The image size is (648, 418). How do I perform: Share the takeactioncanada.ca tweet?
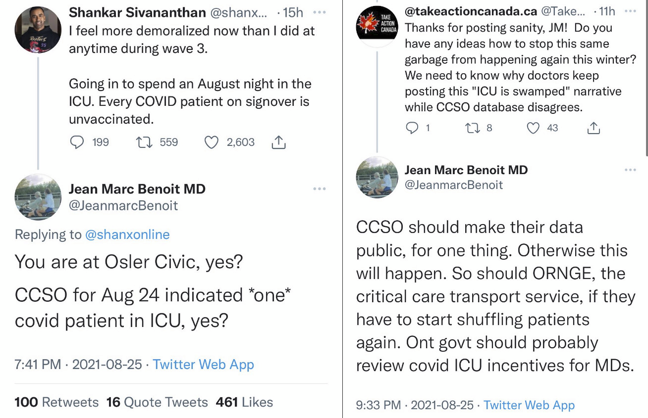(593, 129)
